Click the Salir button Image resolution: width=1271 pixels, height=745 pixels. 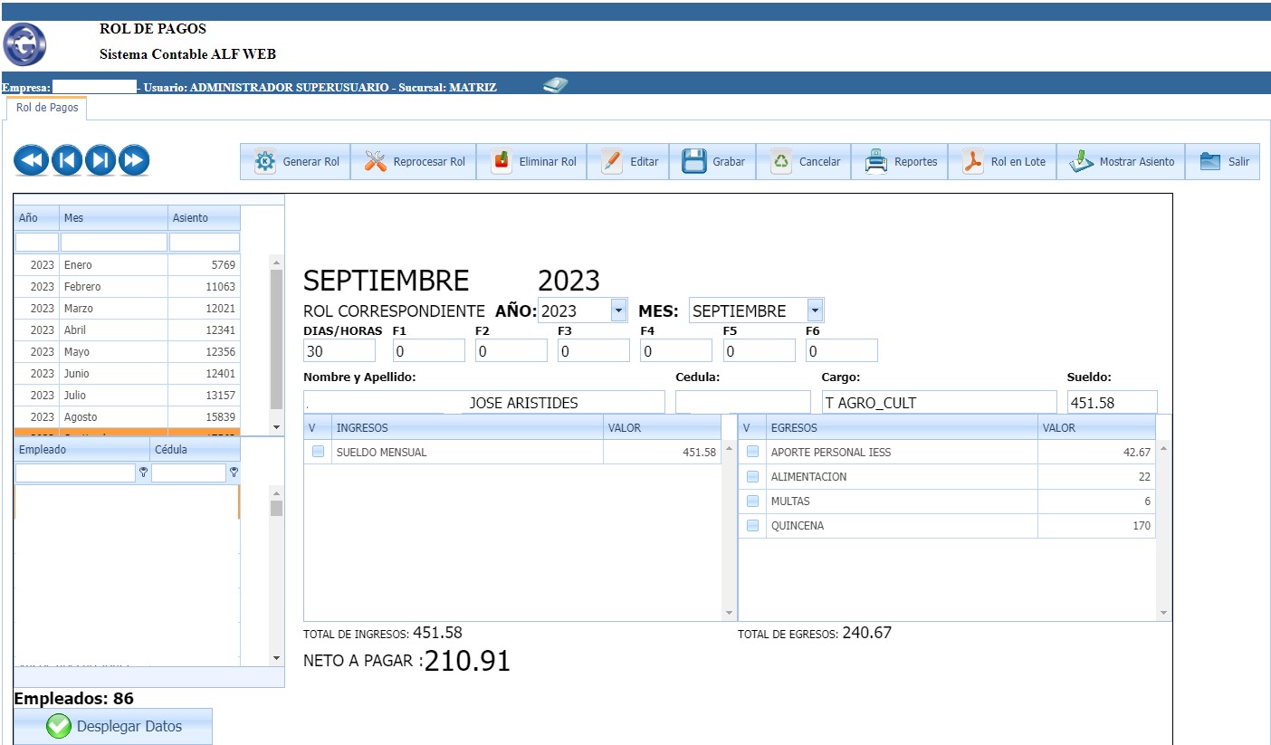(x=1224, y=162)
